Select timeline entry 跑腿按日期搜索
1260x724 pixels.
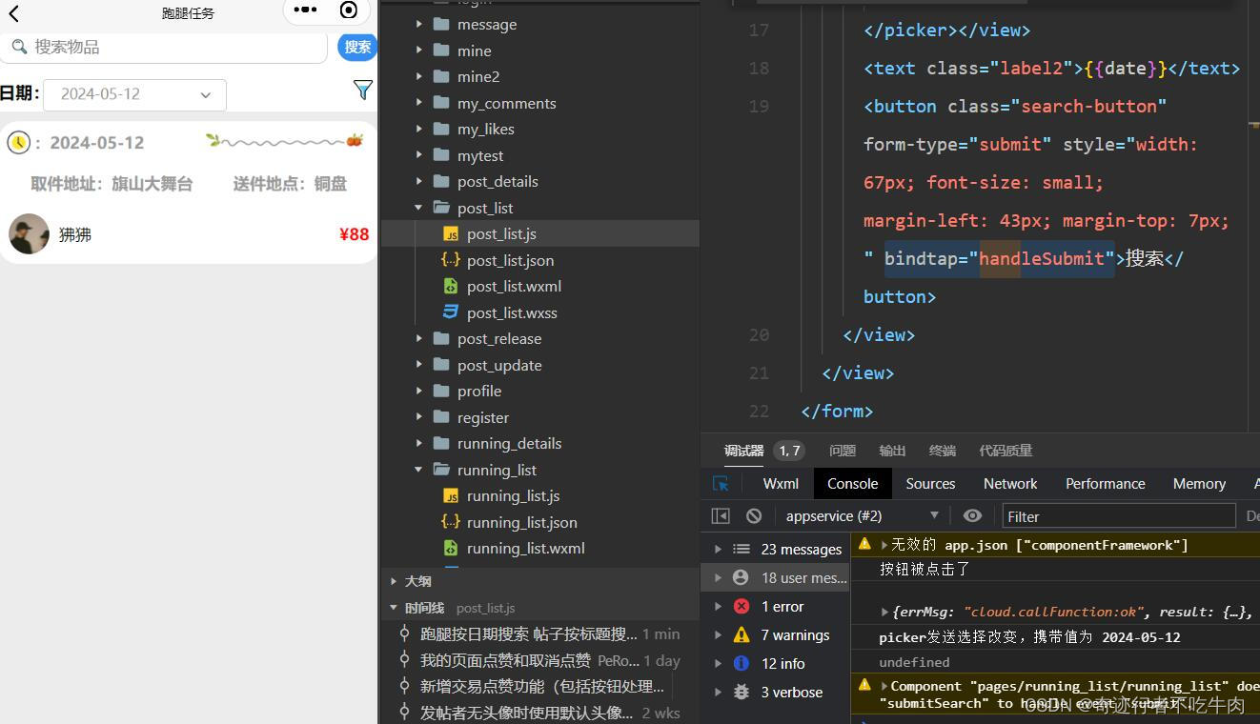[529, 633]
